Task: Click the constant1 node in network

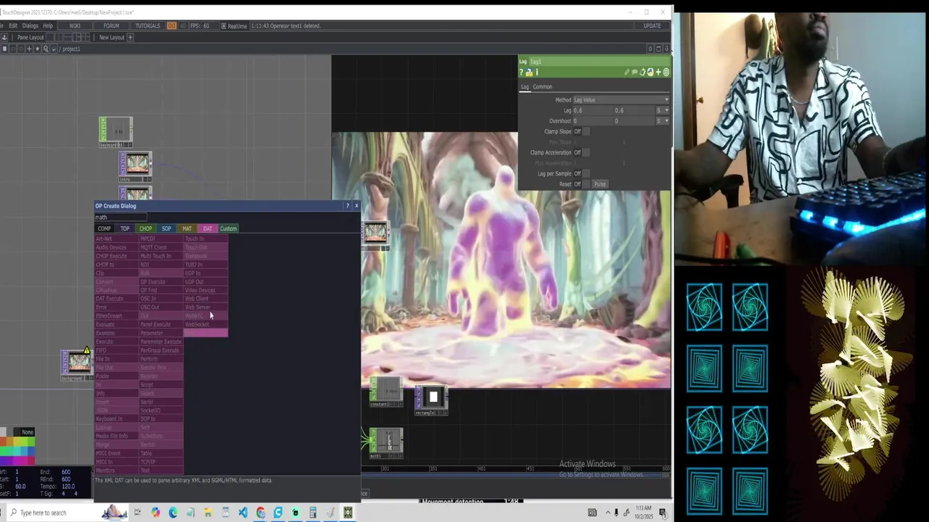Action: [x=387, y=391]
